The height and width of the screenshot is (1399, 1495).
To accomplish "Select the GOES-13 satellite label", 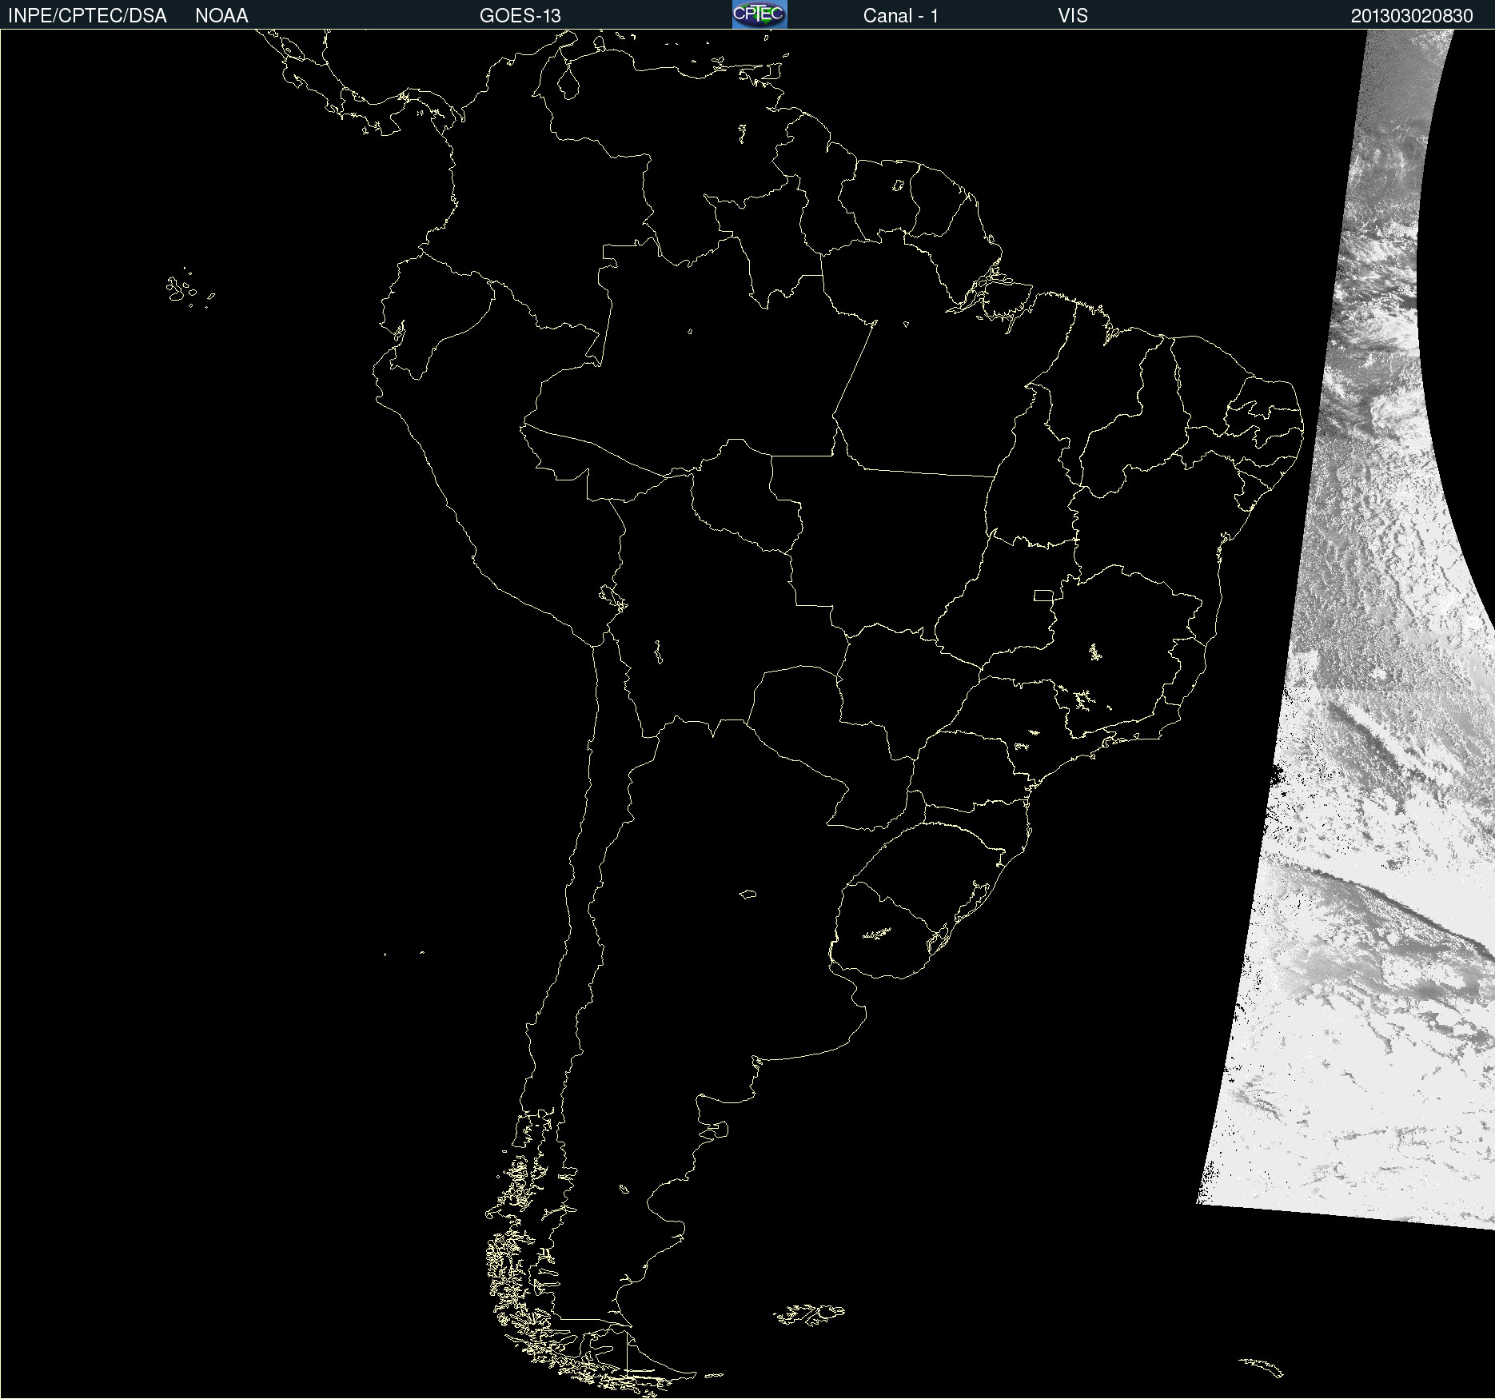I will click(520, 16).
